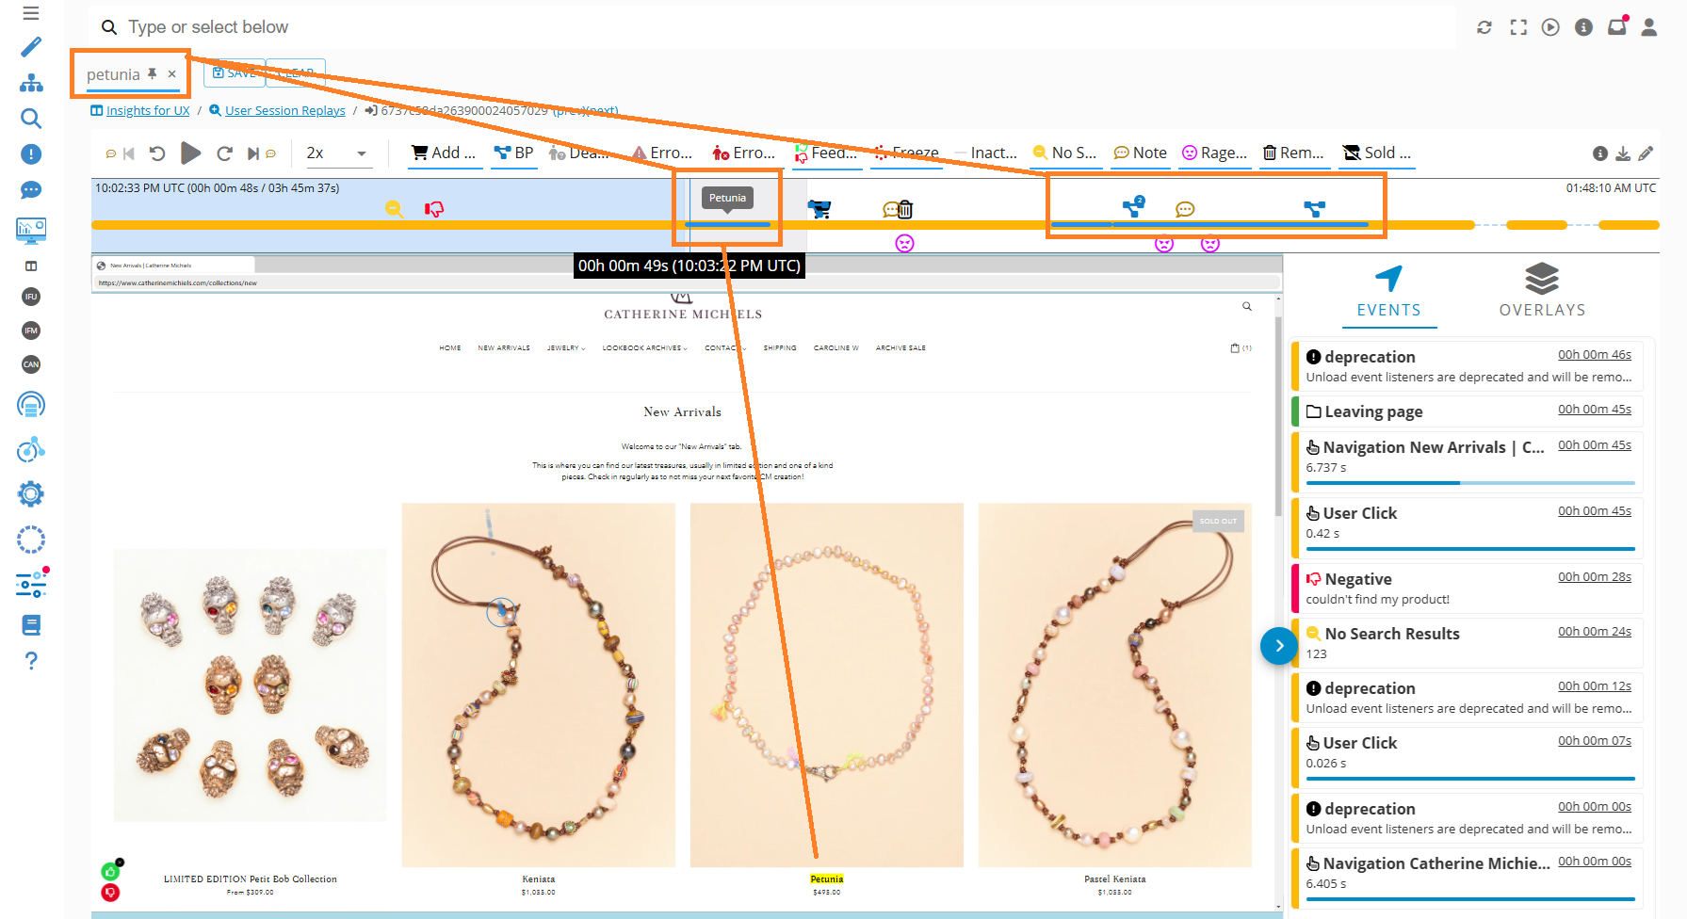Expand the side panel with blue chevron
Image resolution: width=1687 pixels, height=919 pixels.
1278,646
